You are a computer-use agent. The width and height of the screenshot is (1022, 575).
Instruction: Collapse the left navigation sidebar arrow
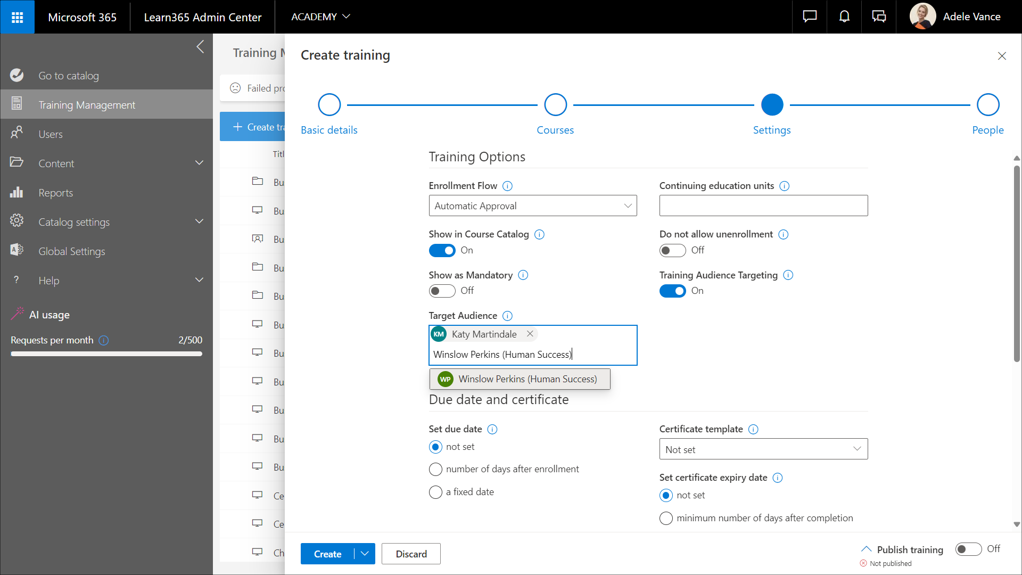coord(200,47)
